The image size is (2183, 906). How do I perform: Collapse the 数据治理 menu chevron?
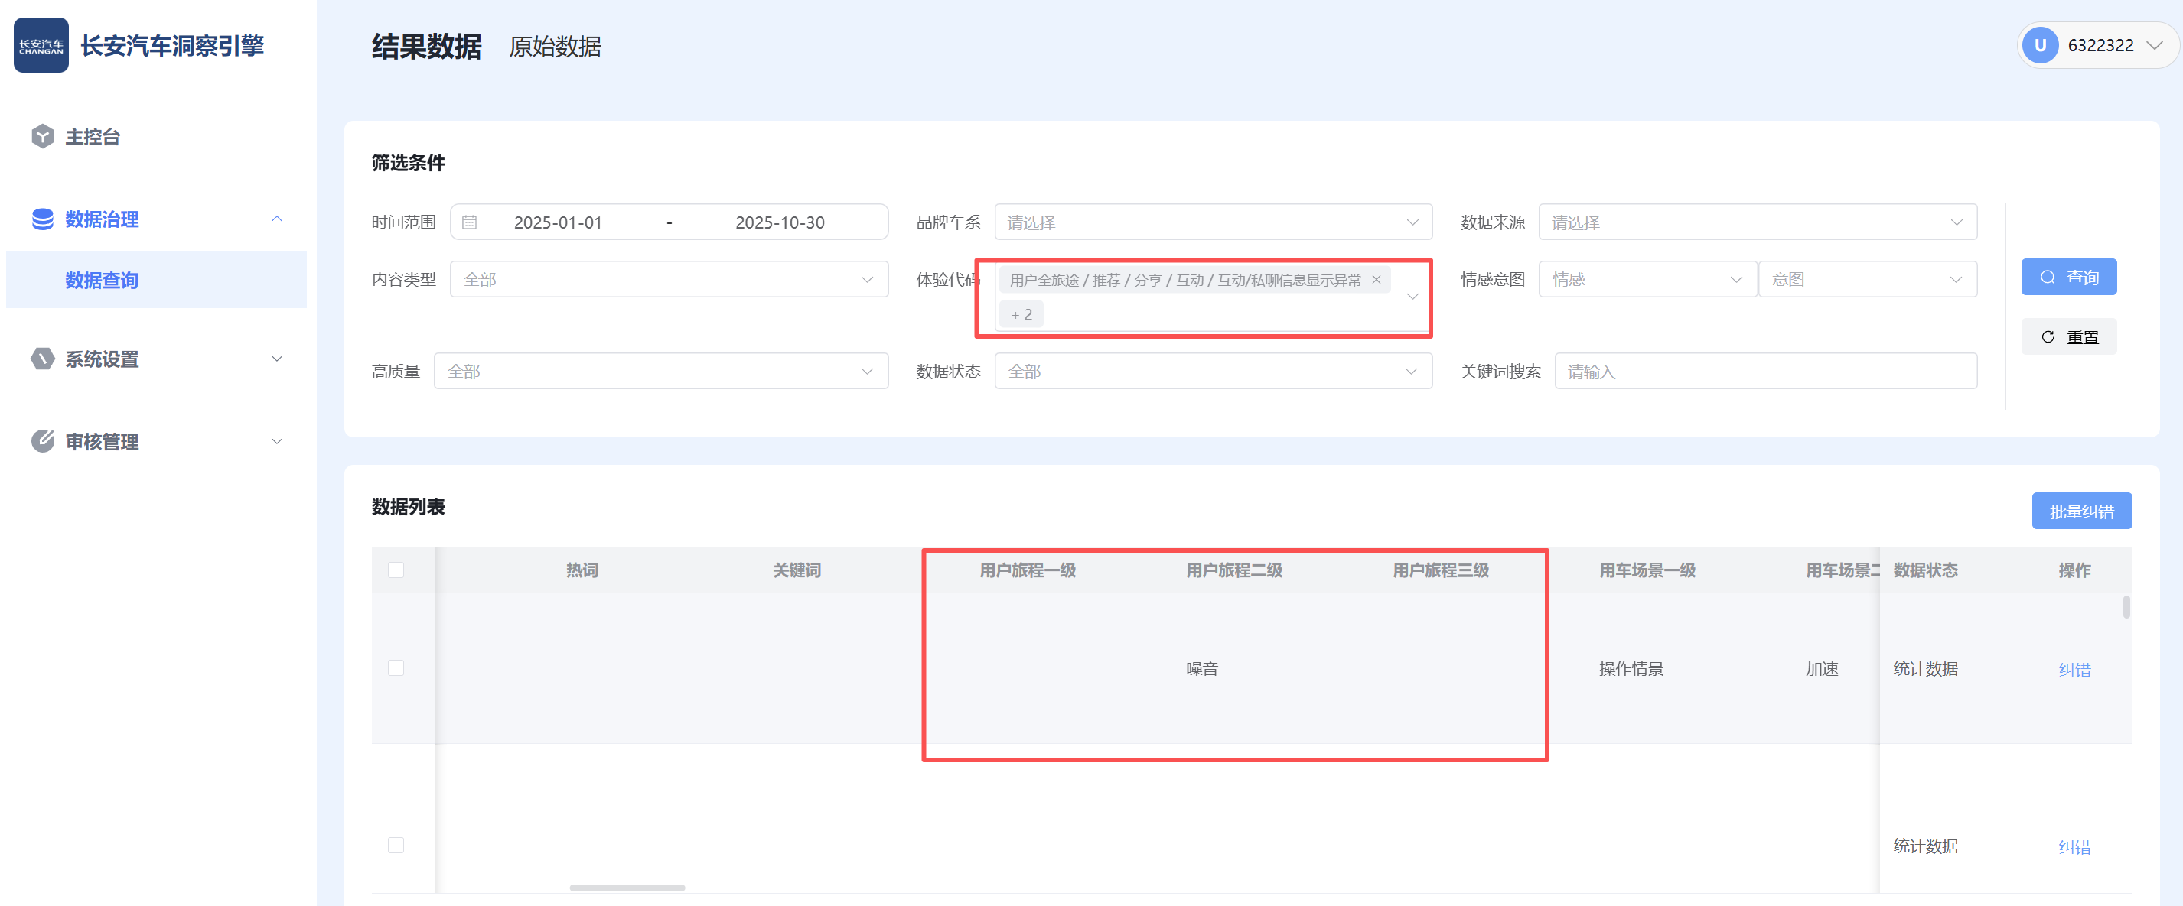277,219
